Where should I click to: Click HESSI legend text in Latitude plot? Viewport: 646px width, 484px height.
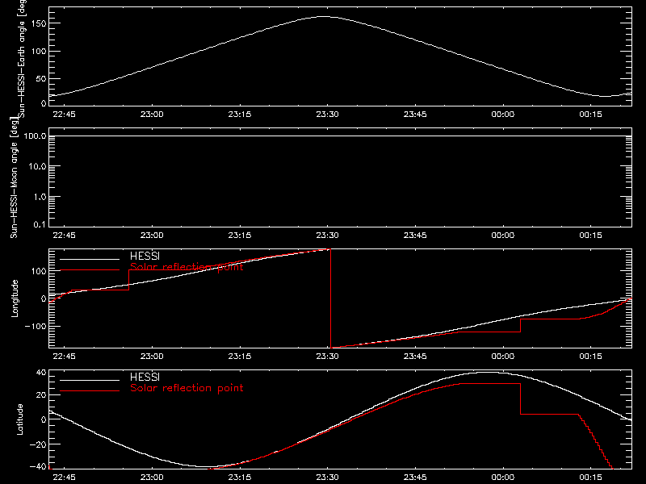point(145,377)
